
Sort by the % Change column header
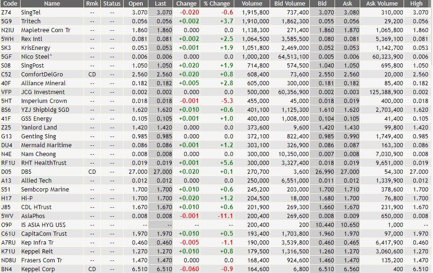click(217, 4)
